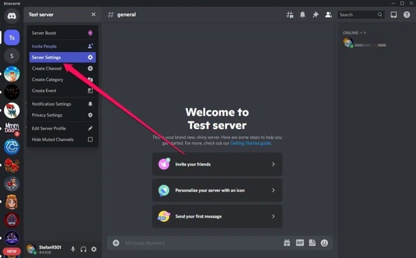Select Create Channel menu item
This screenshot has height=258, width=416.
62,69
